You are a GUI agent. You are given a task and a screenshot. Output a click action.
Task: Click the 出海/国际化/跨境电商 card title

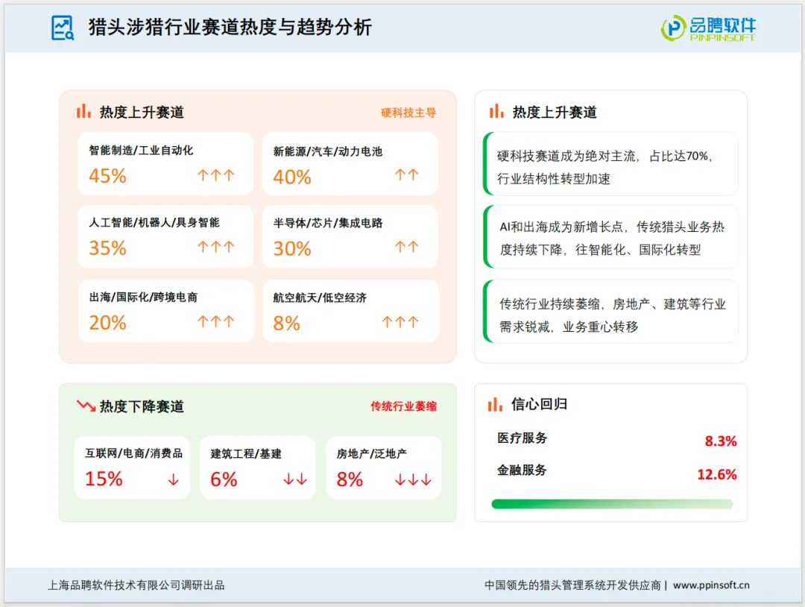coord(143,298)
